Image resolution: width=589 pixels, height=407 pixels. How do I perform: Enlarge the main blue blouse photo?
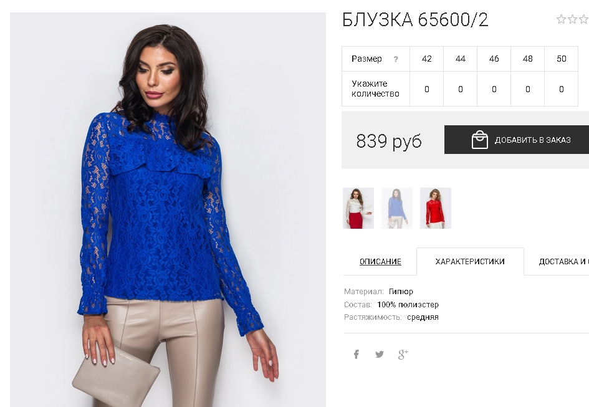point(168,209)
